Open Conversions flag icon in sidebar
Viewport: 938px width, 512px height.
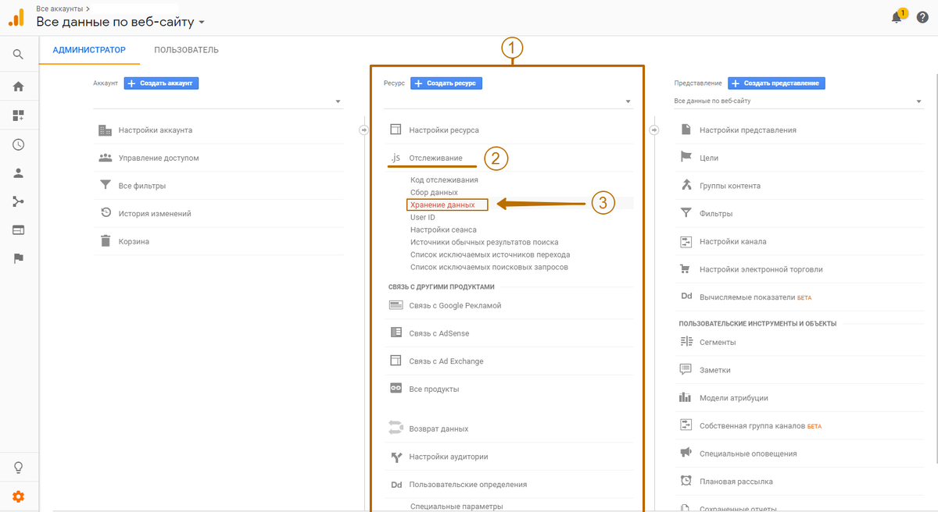18,258
